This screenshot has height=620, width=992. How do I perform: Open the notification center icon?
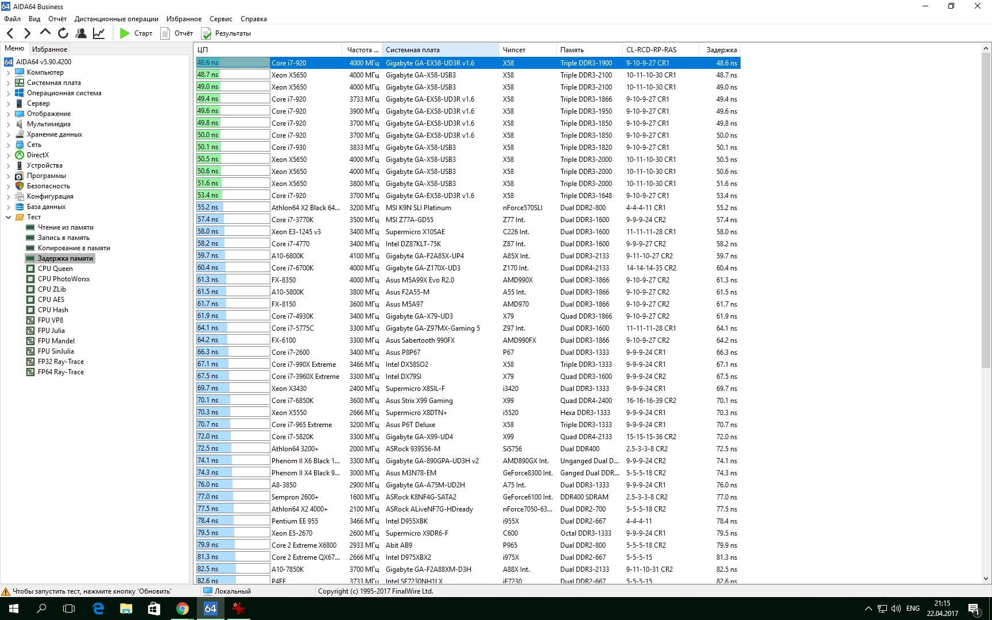click(974, 609)
